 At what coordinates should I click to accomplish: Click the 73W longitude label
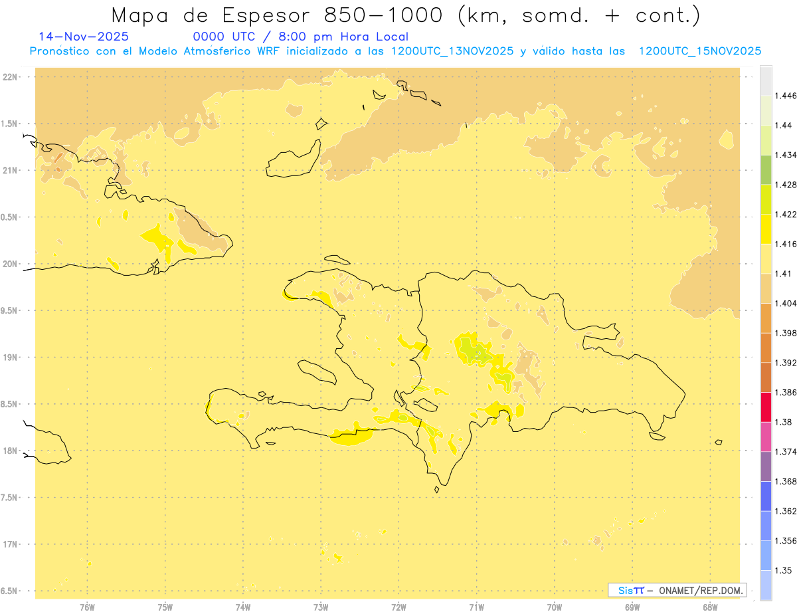point(321,607)
